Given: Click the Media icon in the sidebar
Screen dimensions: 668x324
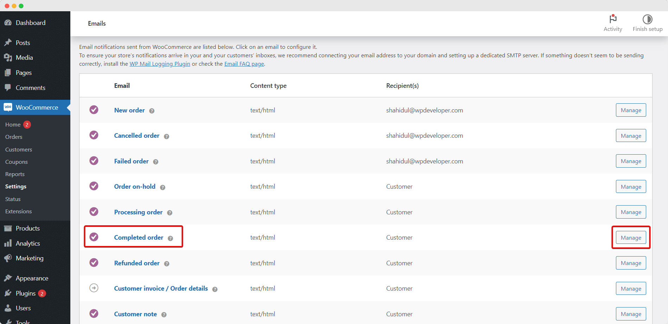Looking at the screenshot, I should tap(8, 58).
